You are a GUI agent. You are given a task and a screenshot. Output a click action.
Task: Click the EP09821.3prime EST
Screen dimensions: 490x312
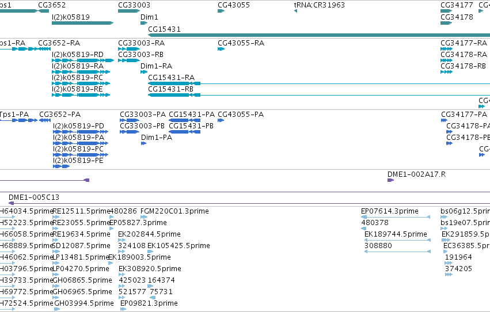coord(149,303)
